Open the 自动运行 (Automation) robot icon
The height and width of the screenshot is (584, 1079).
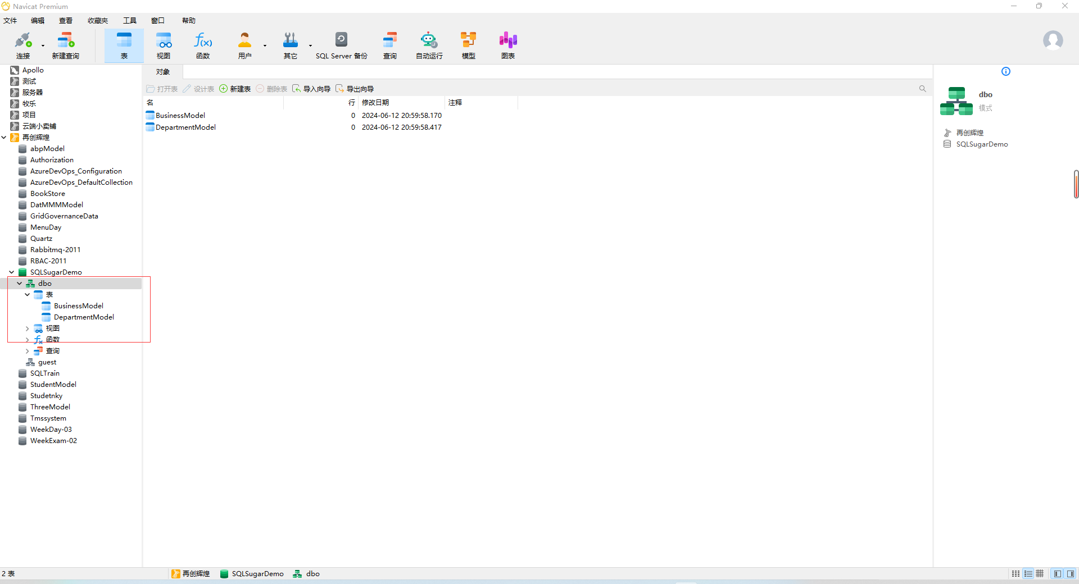429,45
